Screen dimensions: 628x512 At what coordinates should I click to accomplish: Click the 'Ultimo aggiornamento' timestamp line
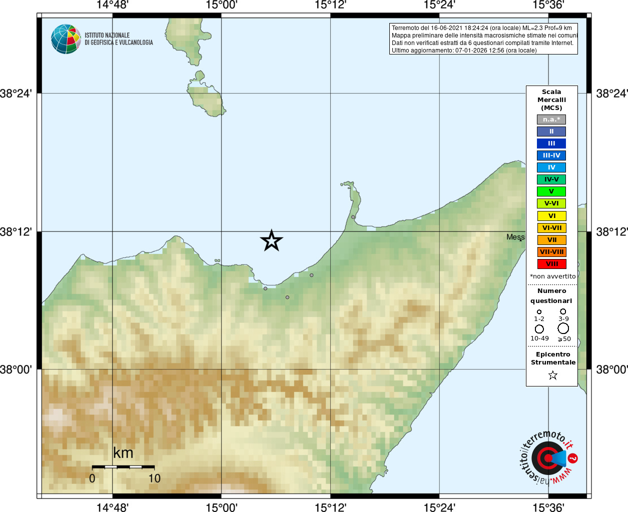[464, 50]
